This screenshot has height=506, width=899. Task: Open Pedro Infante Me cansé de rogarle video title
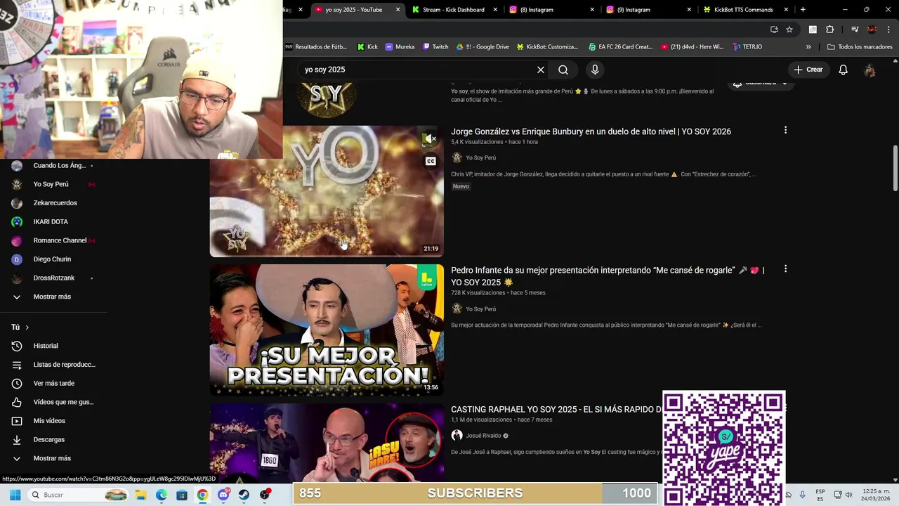tap(608, 276)
